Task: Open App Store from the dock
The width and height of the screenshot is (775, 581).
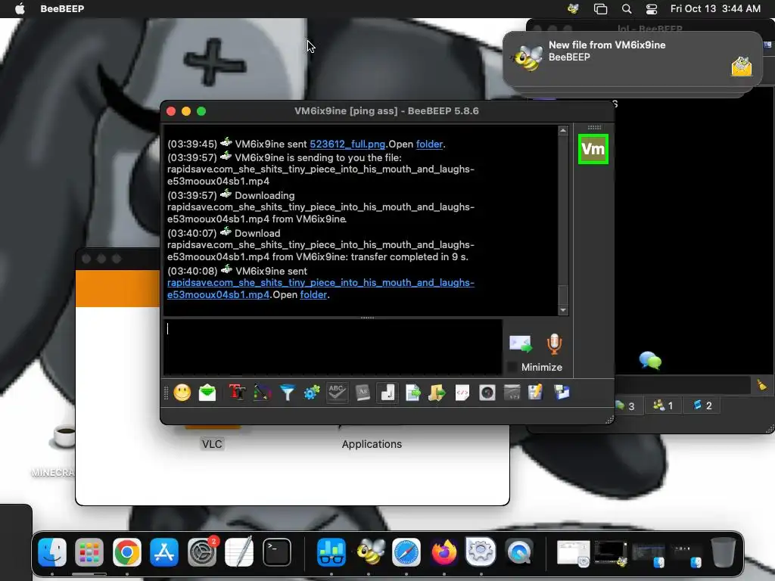Action: 164,551
